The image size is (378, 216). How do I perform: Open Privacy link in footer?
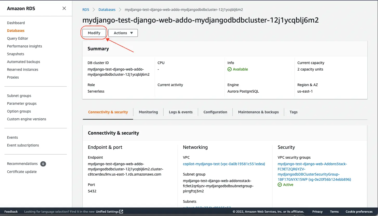pyautogui.click(x=317, y=212)
